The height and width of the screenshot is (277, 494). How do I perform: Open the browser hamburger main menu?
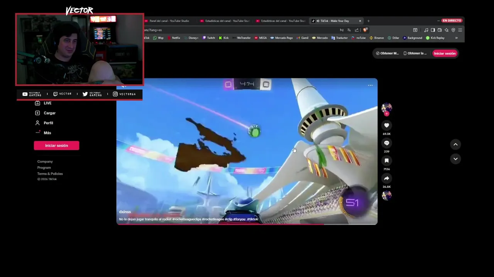coord(460,30)
